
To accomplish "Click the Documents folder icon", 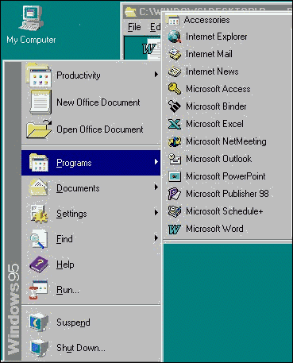I will [x=39, y=188].
